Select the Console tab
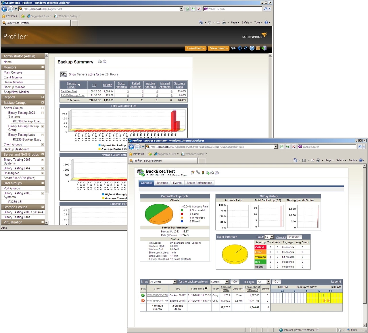Image resolution: width=368 pixels, height=333 pixels. 146,183
